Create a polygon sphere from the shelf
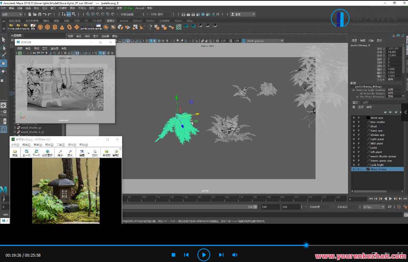Viewport: 408px width, 262px height. pos(40,26)
